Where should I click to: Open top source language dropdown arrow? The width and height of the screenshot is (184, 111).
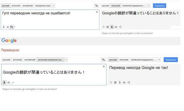[x=53, y=6]
